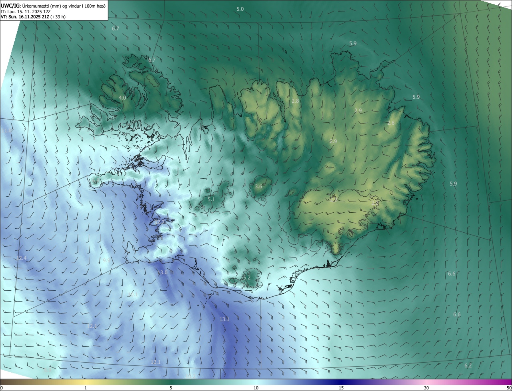Click the 4.0 value over the Westfjords

pos(122,98)
